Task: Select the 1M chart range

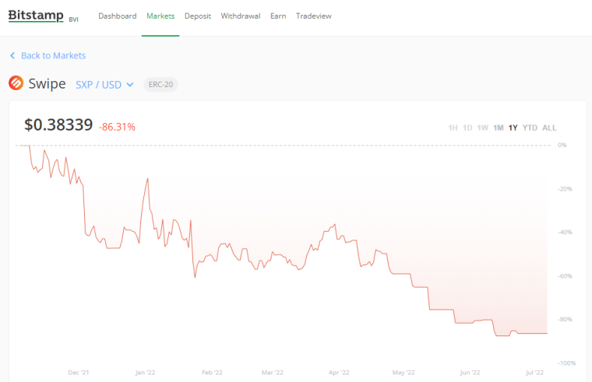Action: (499, 128)
